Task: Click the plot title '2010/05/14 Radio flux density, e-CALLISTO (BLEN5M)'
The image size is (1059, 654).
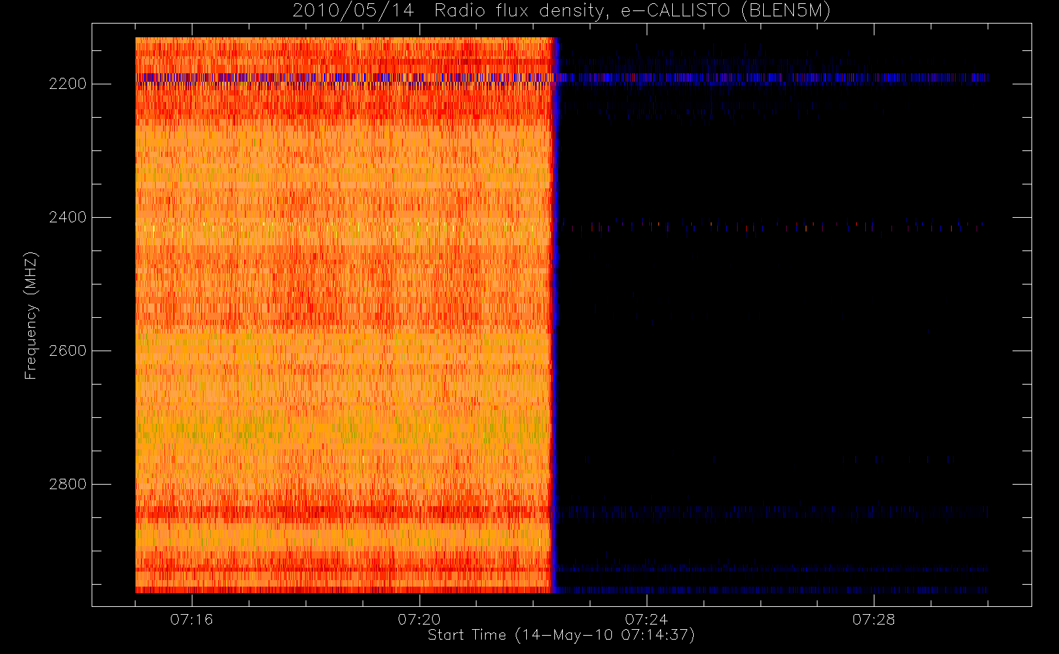Action: [x=562, y=11]
